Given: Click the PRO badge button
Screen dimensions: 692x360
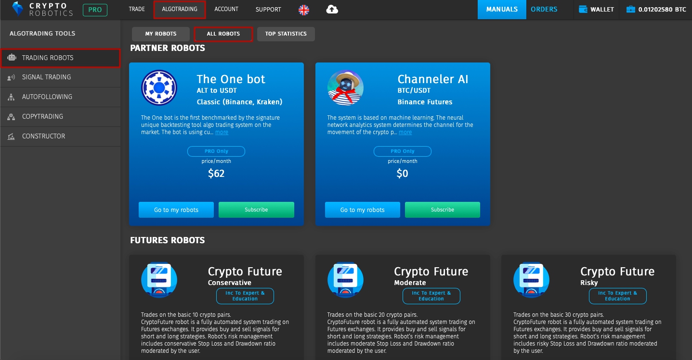Looking at the screenshot, I should [x=95, y=10].
